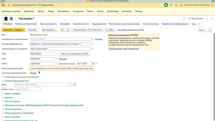Go forward with the right arrow navigation icon
Viewport: 215px width, 121px height.
point(11,18)
